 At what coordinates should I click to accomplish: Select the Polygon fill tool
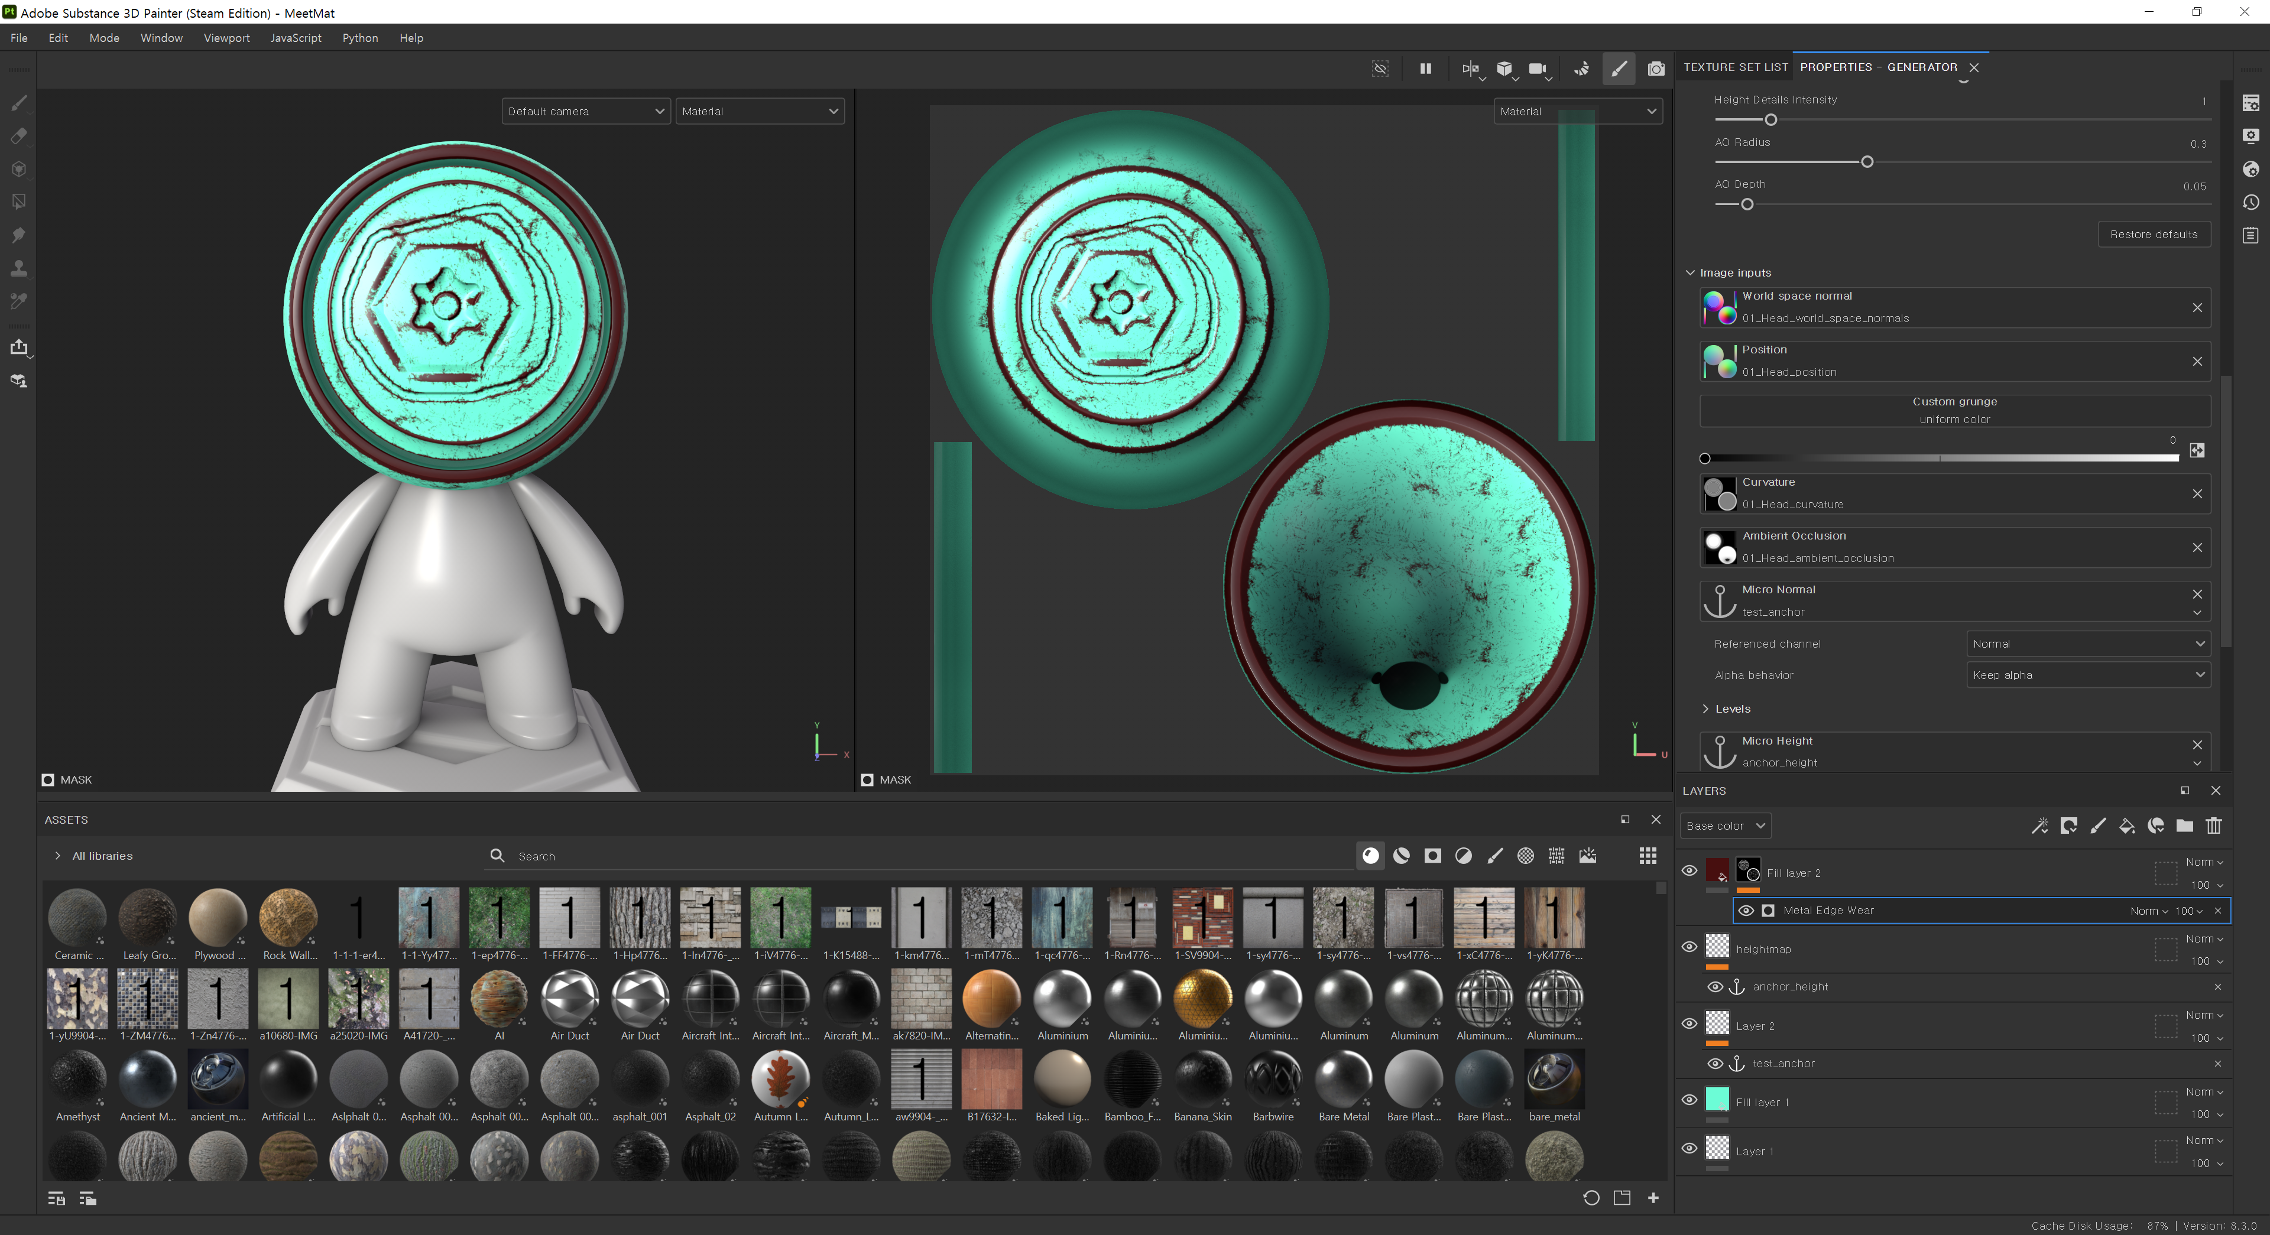point(18,201)
